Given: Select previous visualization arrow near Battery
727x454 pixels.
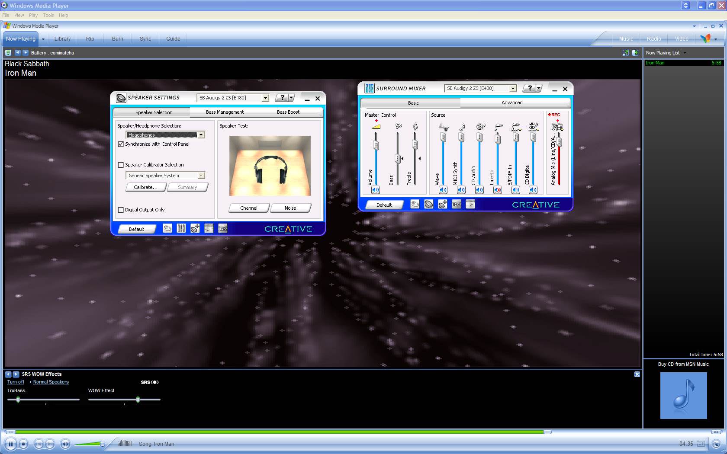Looking at the screenshot, I should click(18, 53).
